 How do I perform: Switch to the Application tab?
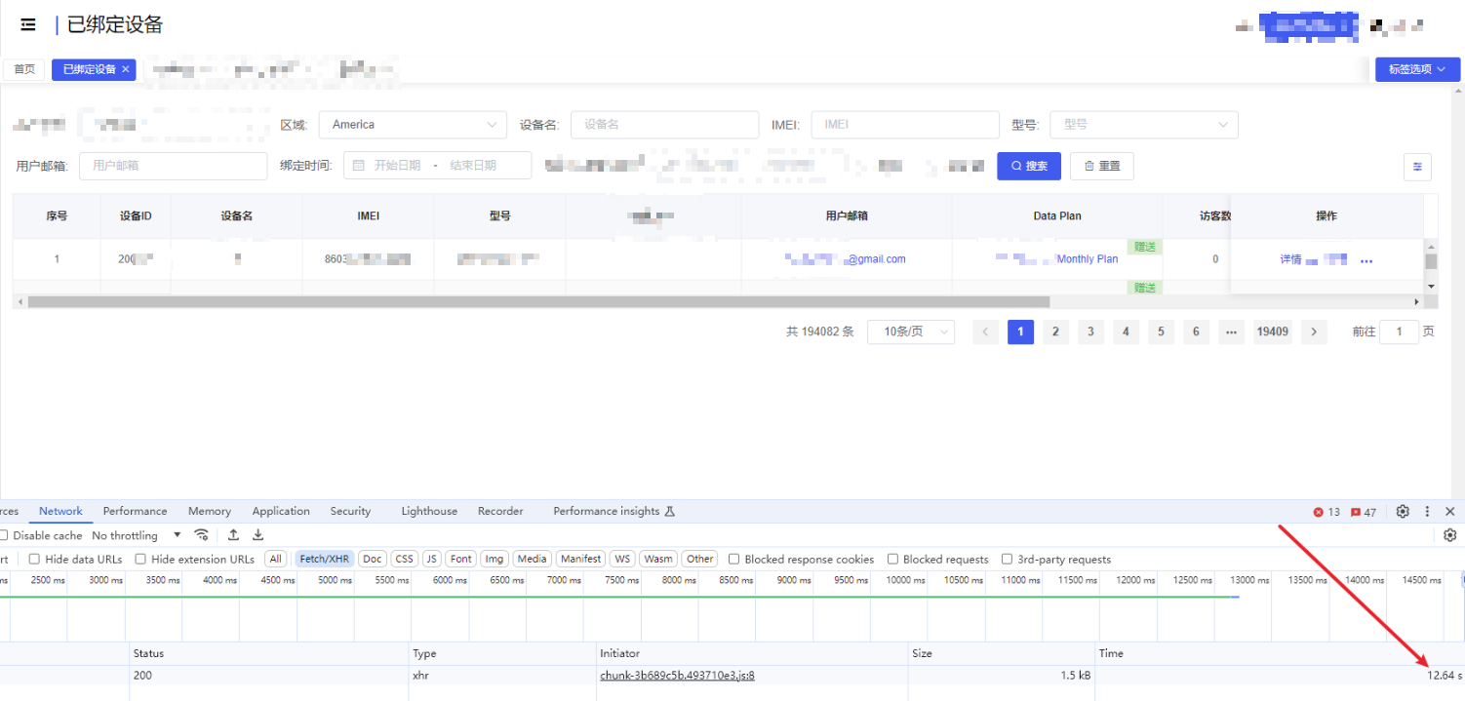pos(281,511)
